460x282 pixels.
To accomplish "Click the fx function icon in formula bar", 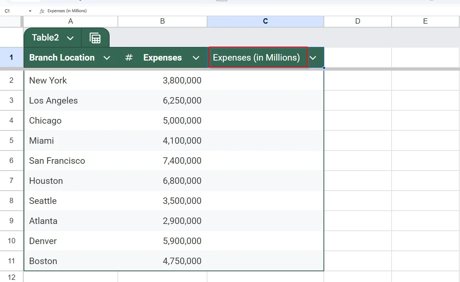I will [42, 11].
